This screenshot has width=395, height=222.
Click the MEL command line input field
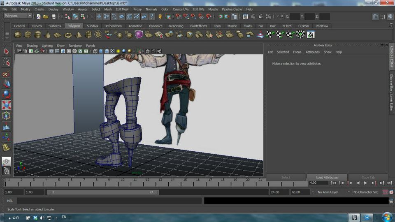pyautogui.click(x=109, y=201)
